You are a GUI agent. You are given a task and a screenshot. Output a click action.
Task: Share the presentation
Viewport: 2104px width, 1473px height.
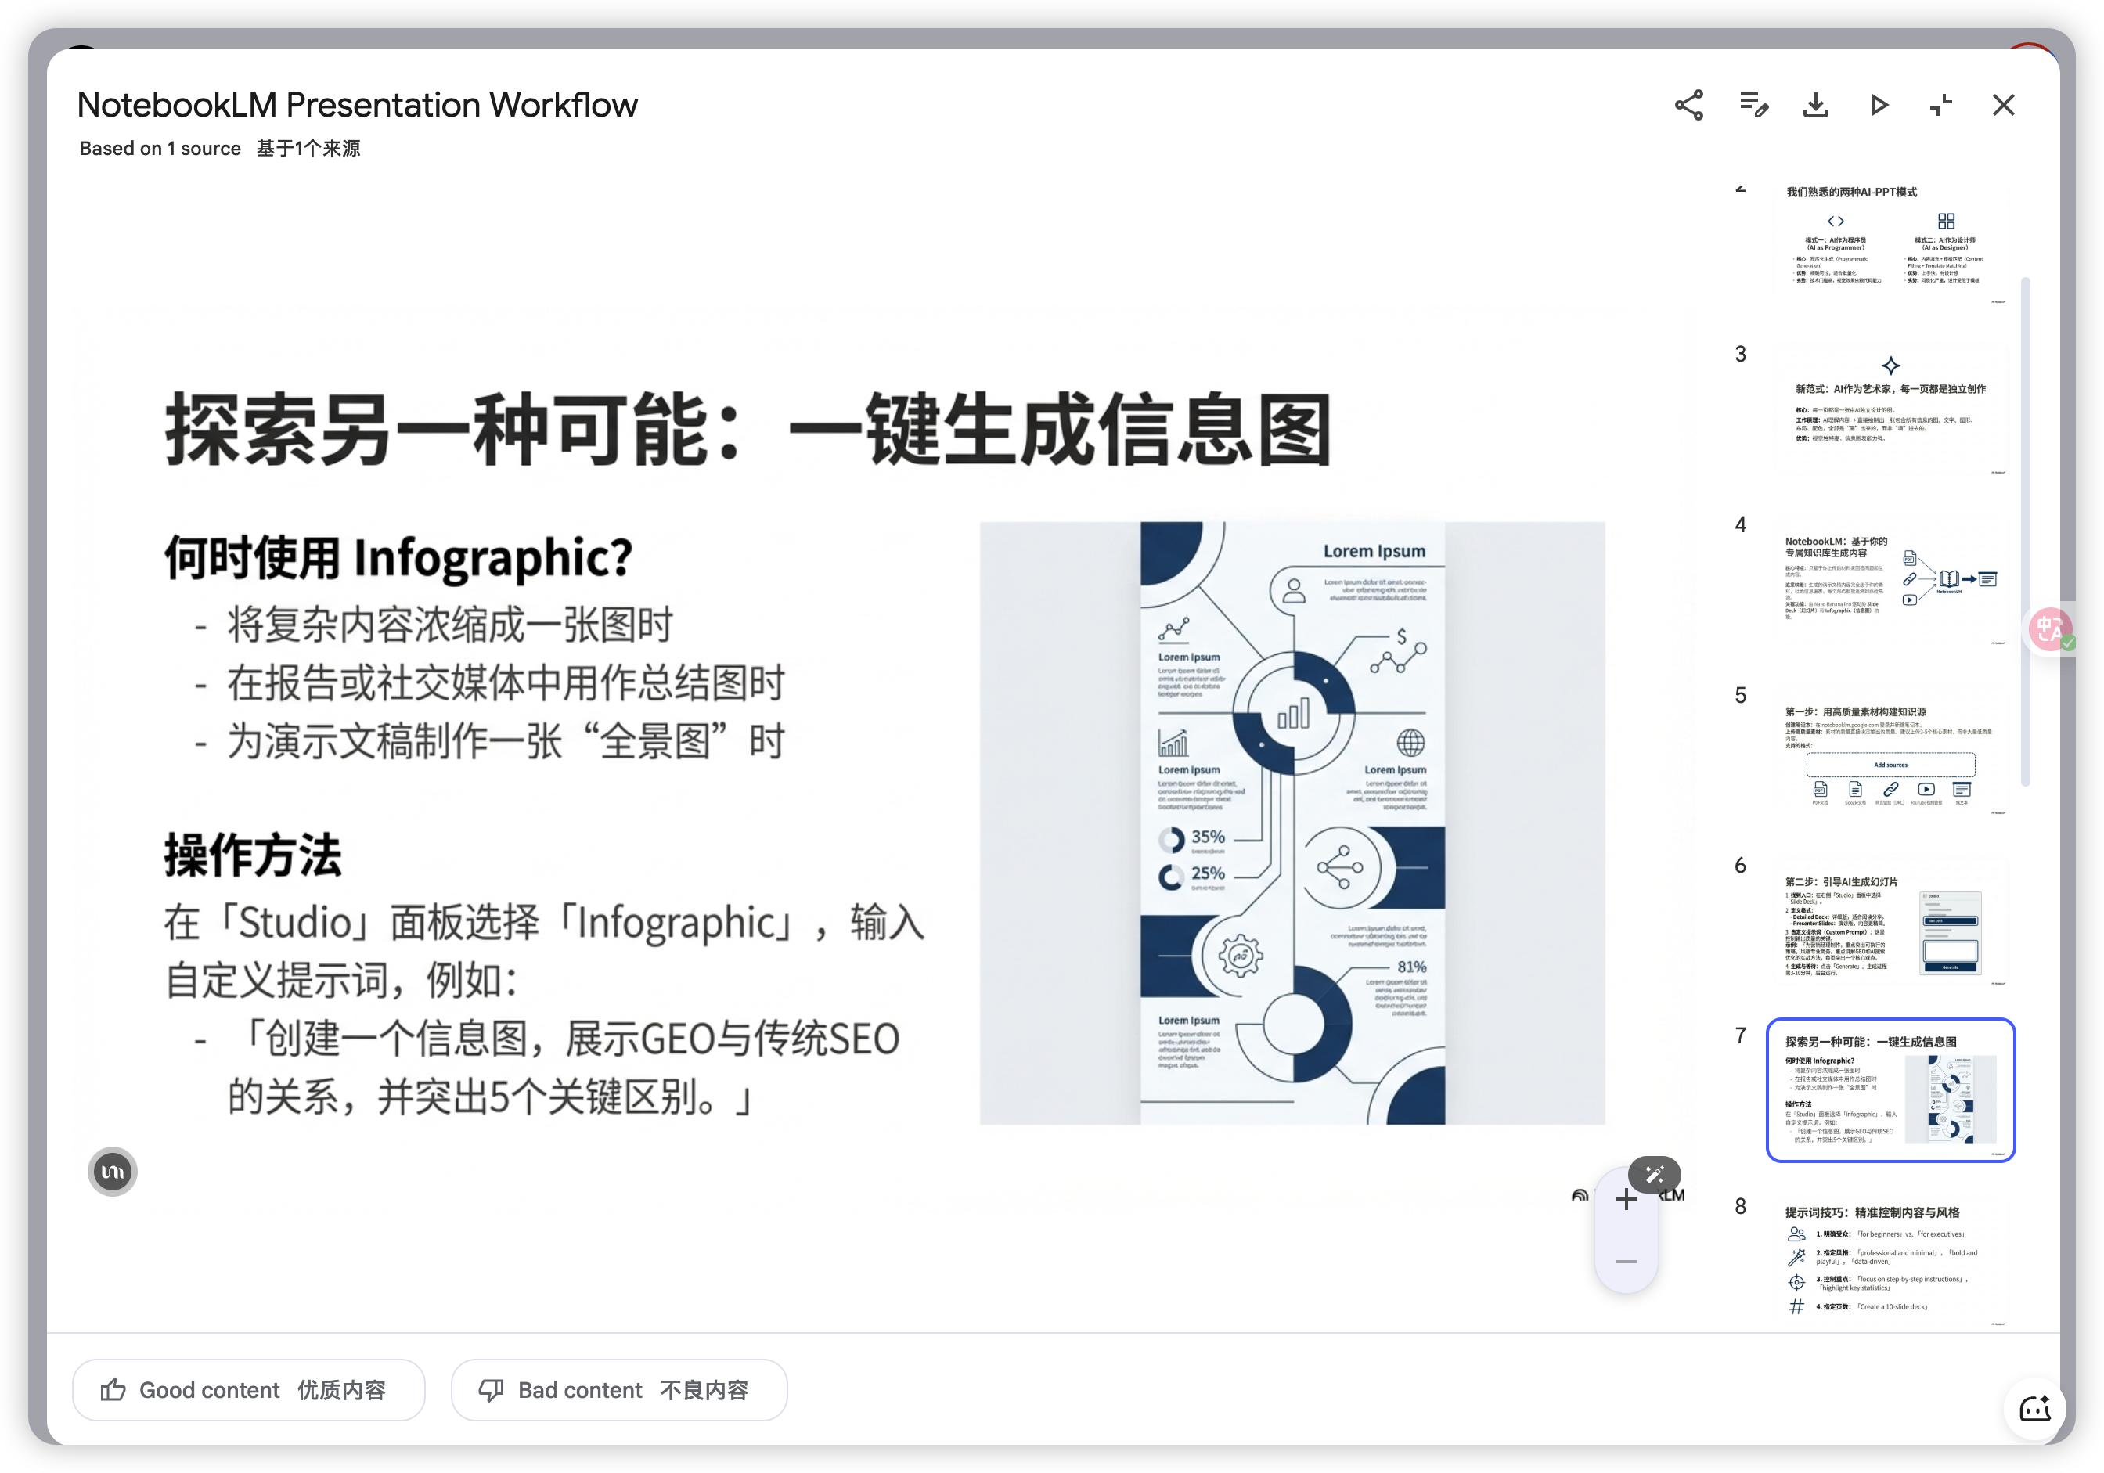1689,106
